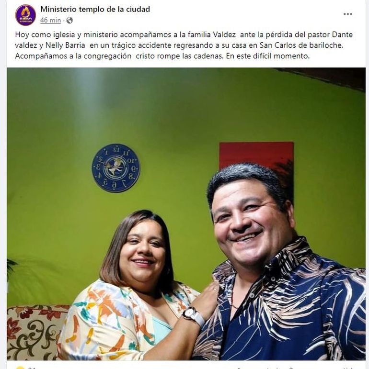Open the post options three-dot menu
This screenshot has height=369, width=369.
(x=347, y=14)
